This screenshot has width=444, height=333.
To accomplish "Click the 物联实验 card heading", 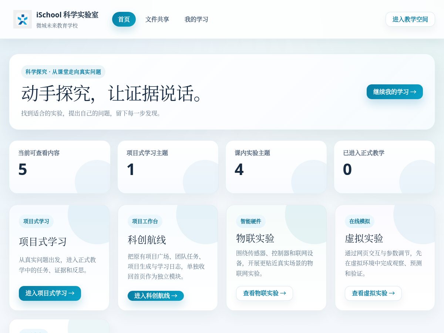I will (255, 238).
